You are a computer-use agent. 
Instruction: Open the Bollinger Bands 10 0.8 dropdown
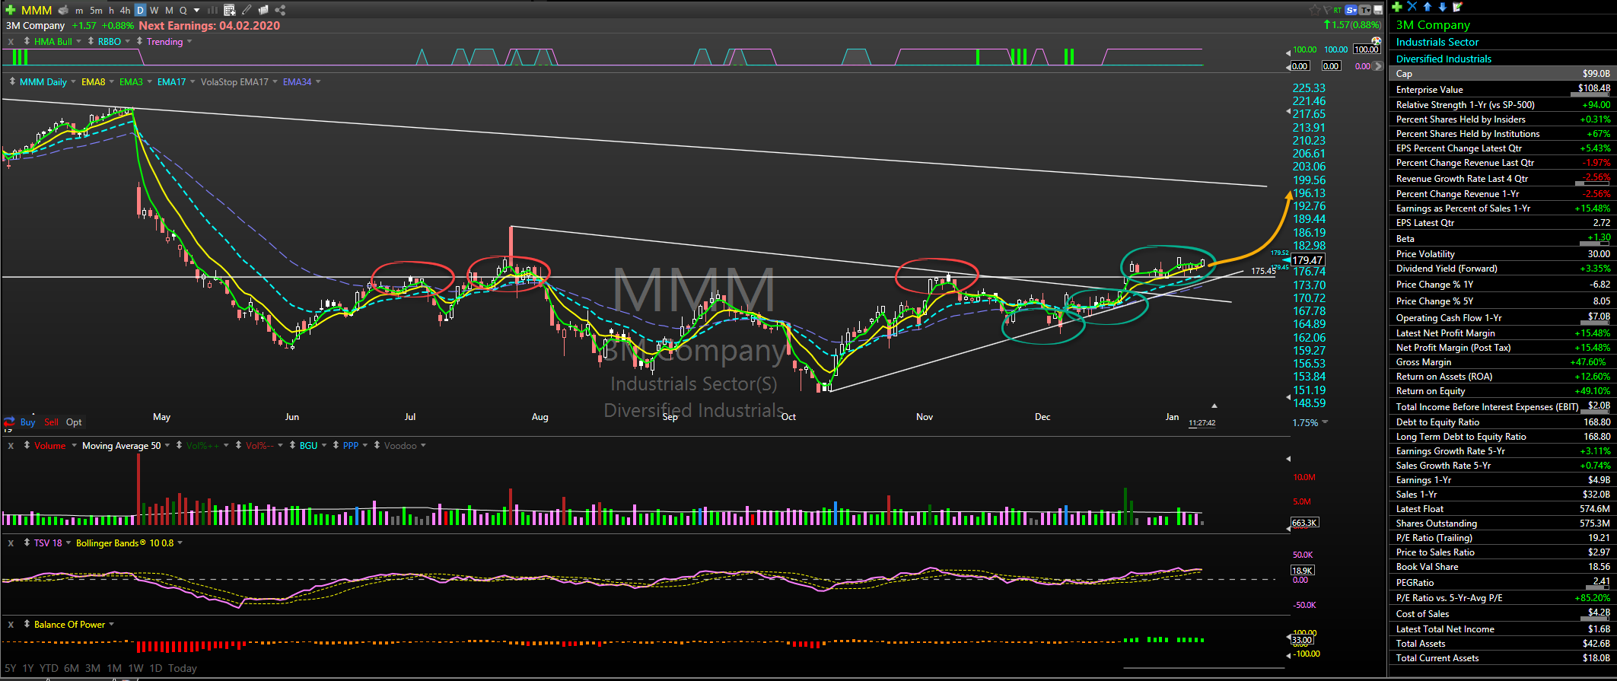tap(180, 543)
